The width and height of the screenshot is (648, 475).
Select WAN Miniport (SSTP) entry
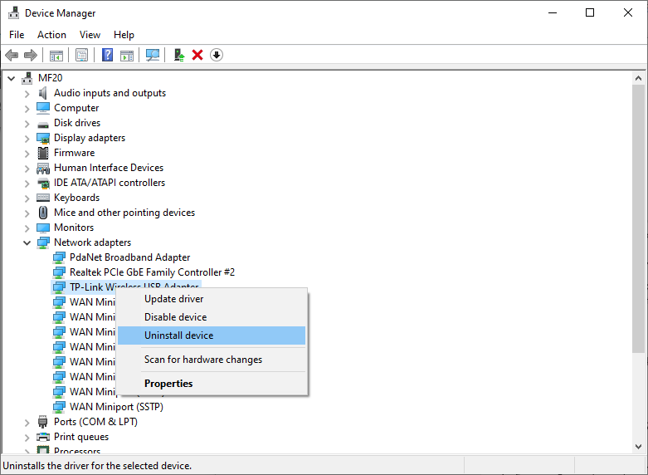click(116, 407)
